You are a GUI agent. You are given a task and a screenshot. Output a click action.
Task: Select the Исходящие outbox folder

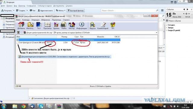(x=8, y=37)
